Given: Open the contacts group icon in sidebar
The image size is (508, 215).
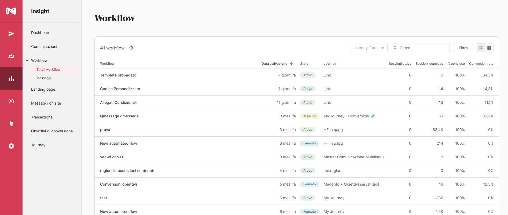Looking at the screenshot, I should (11, 56).
